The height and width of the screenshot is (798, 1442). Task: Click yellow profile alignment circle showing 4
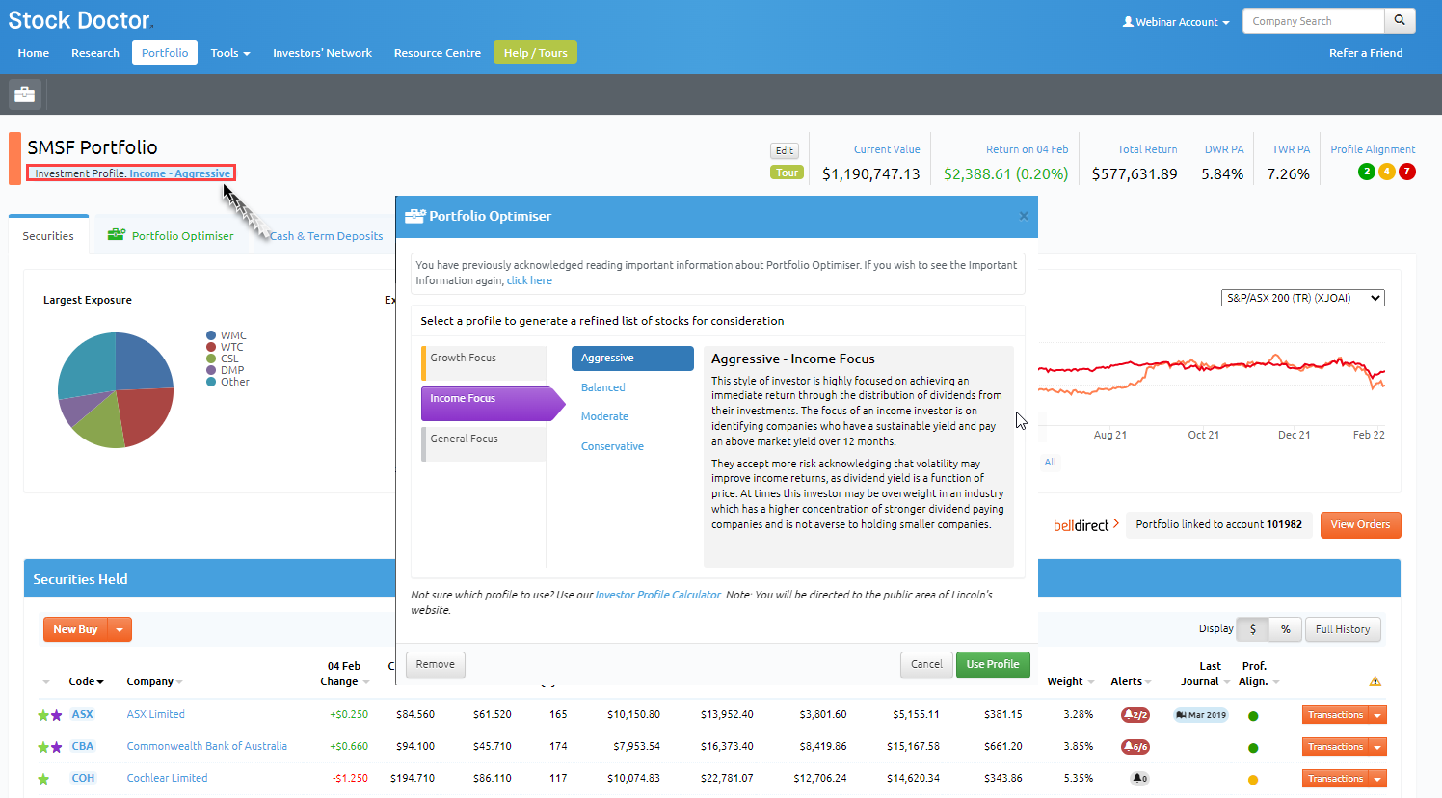(x=1387, y=172)
